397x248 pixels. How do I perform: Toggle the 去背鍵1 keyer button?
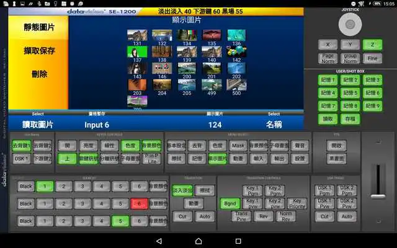click(22, 146)
